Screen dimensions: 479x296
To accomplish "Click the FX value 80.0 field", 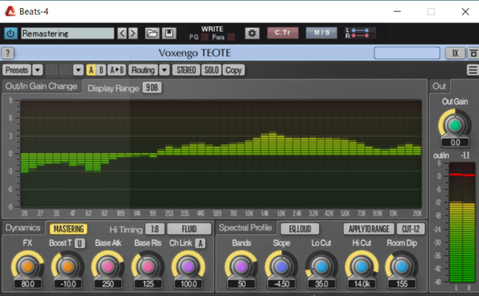I will [28, 284].
